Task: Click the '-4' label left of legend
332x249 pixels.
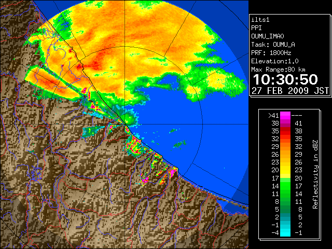Action: (275, 233)
